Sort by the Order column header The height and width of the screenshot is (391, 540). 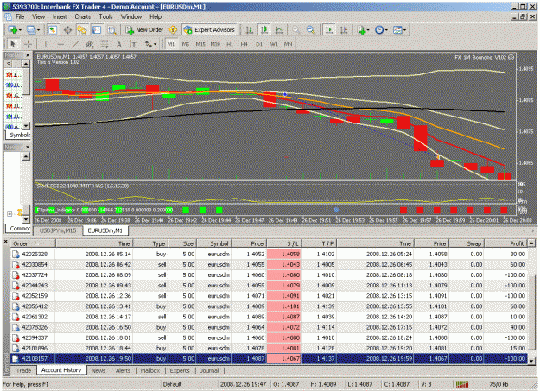pyautogui.click(x=33, y=243)
